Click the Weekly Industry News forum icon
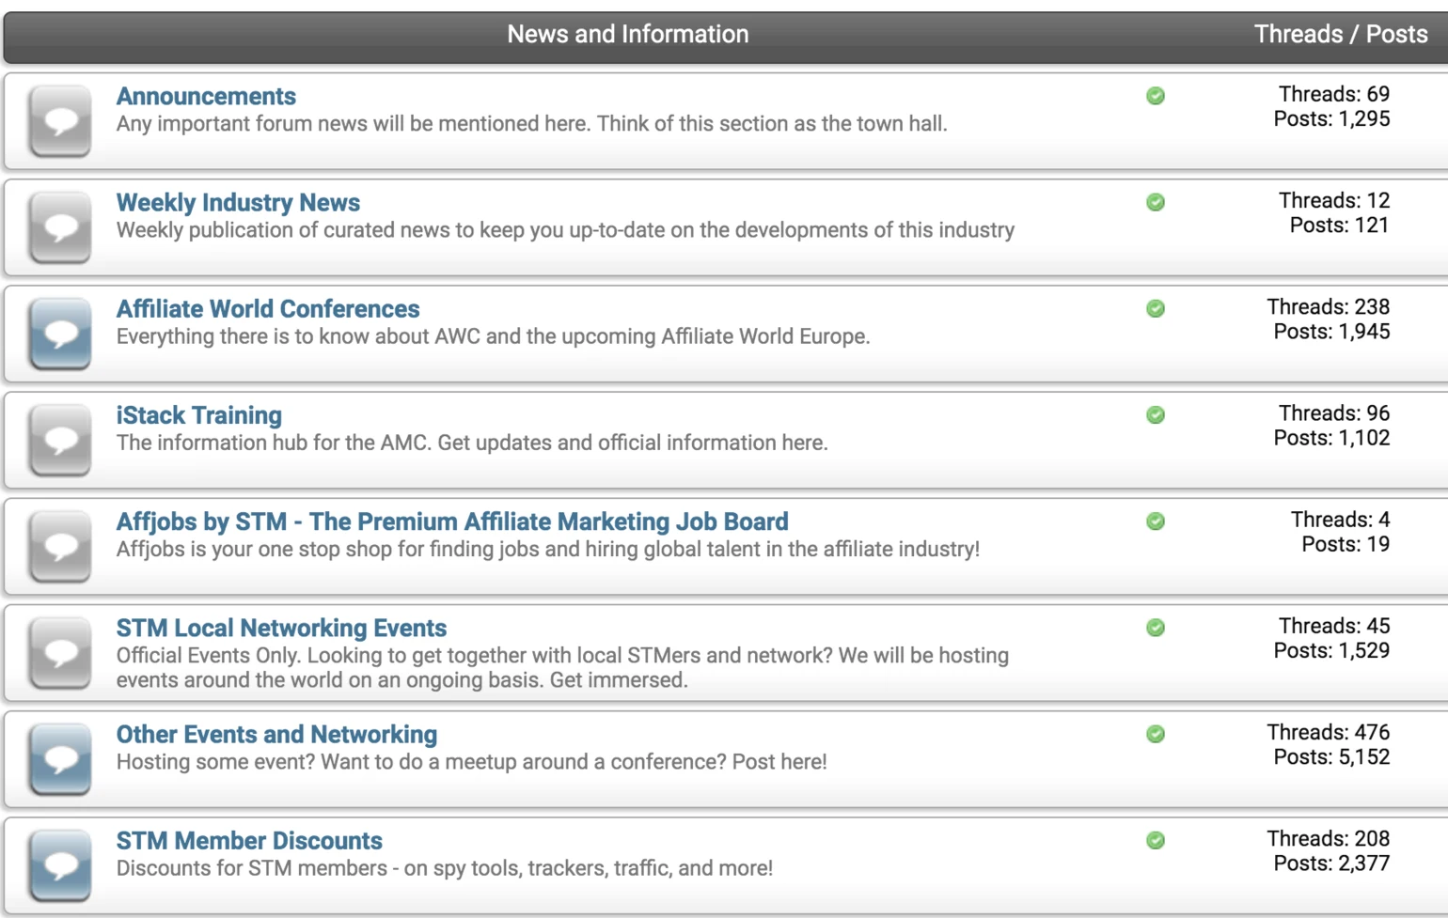Viewport: 1448px width, 918px height. click(x=60, y=226)
